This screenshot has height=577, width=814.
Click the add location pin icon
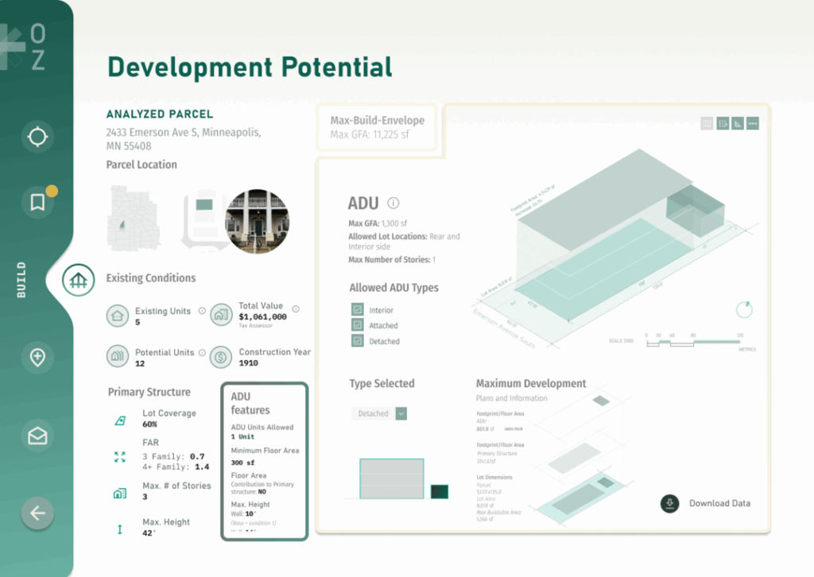(x=37, y=358)
